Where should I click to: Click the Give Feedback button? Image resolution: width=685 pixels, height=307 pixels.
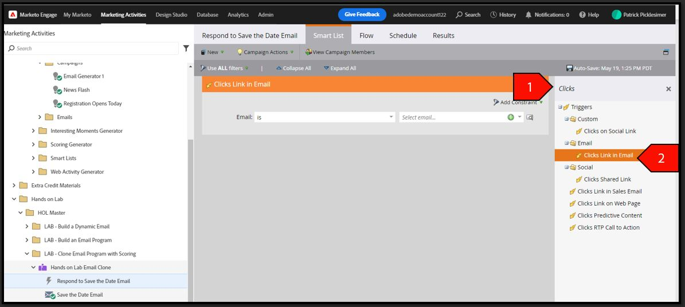tap(362, 14)
